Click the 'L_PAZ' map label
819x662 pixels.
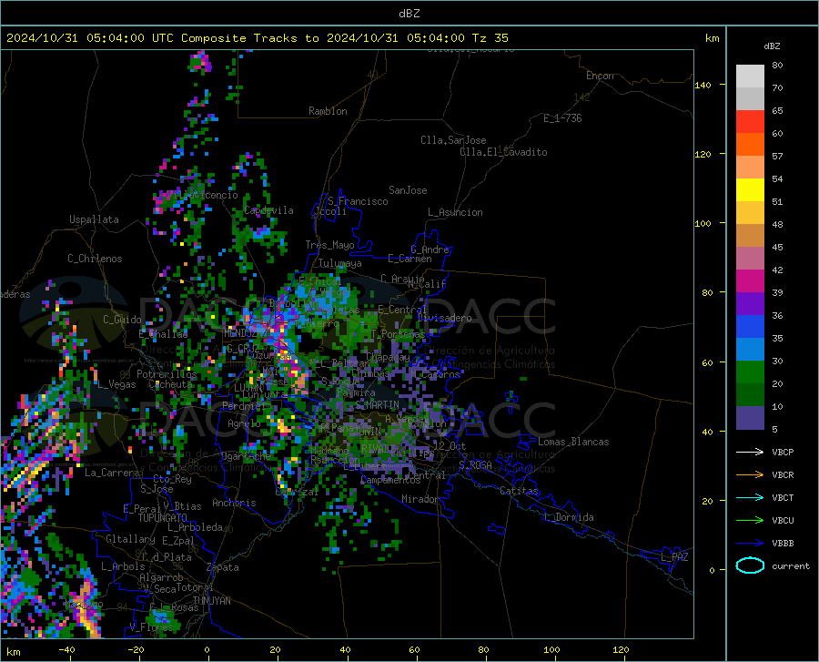pyautogui.click(x=674, y=557)
